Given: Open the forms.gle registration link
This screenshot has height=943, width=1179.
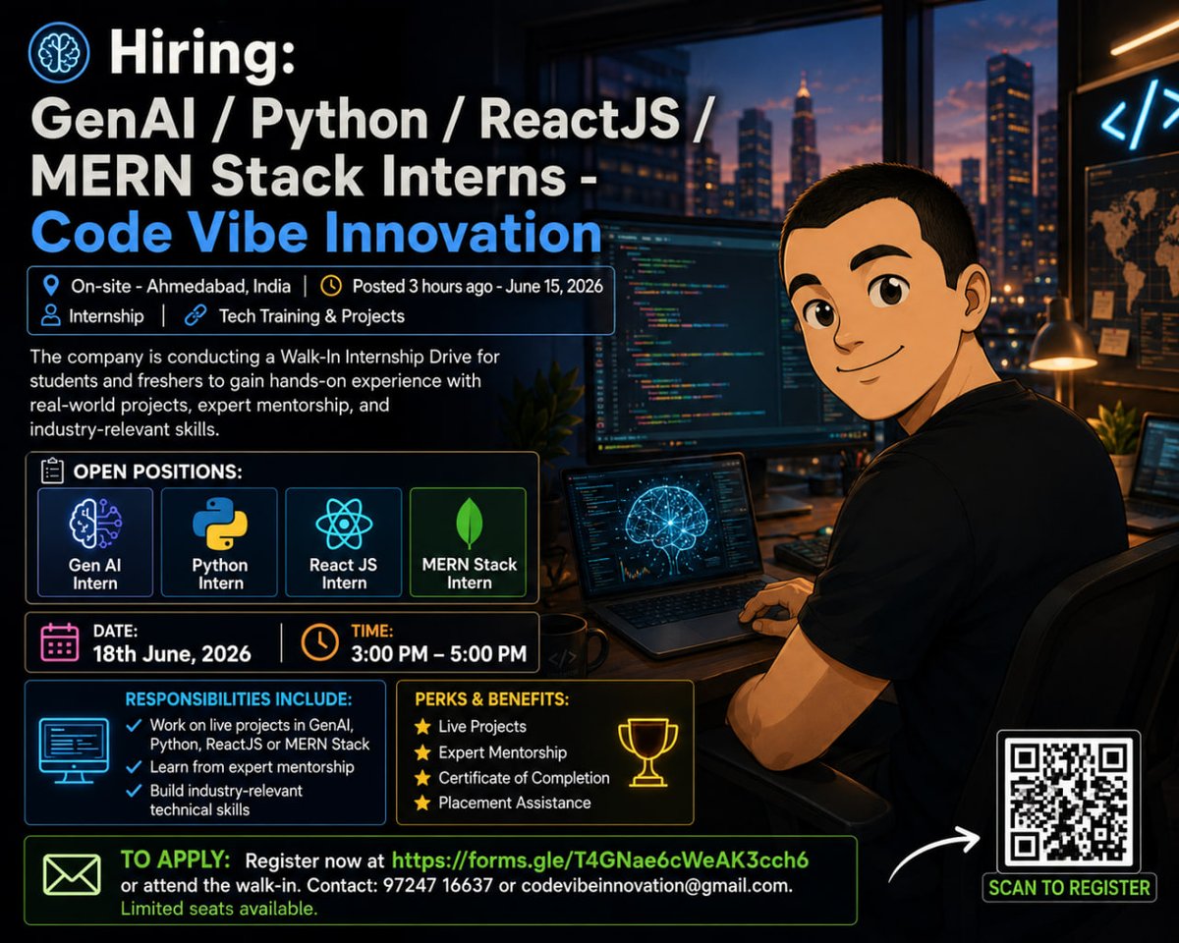Looking at the screenshot, I should (599, 860).
